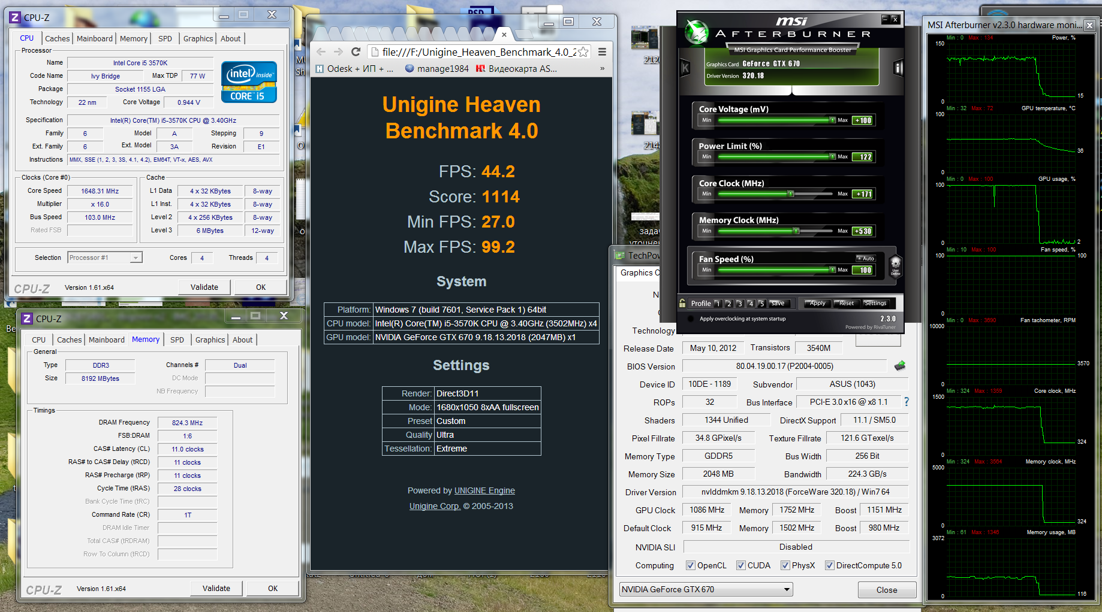Image resolution: width=1102 pixels, height=612 pixels.
Task: Click the page icon in the Chrome address bar
Action: coord(375,52)
